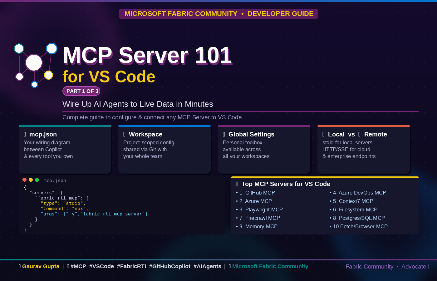The width and height of the screenshot is (437, 281).
Task: Click 'Personal toolbox' in the Global Settings card
Action: [x=243, y=142]
